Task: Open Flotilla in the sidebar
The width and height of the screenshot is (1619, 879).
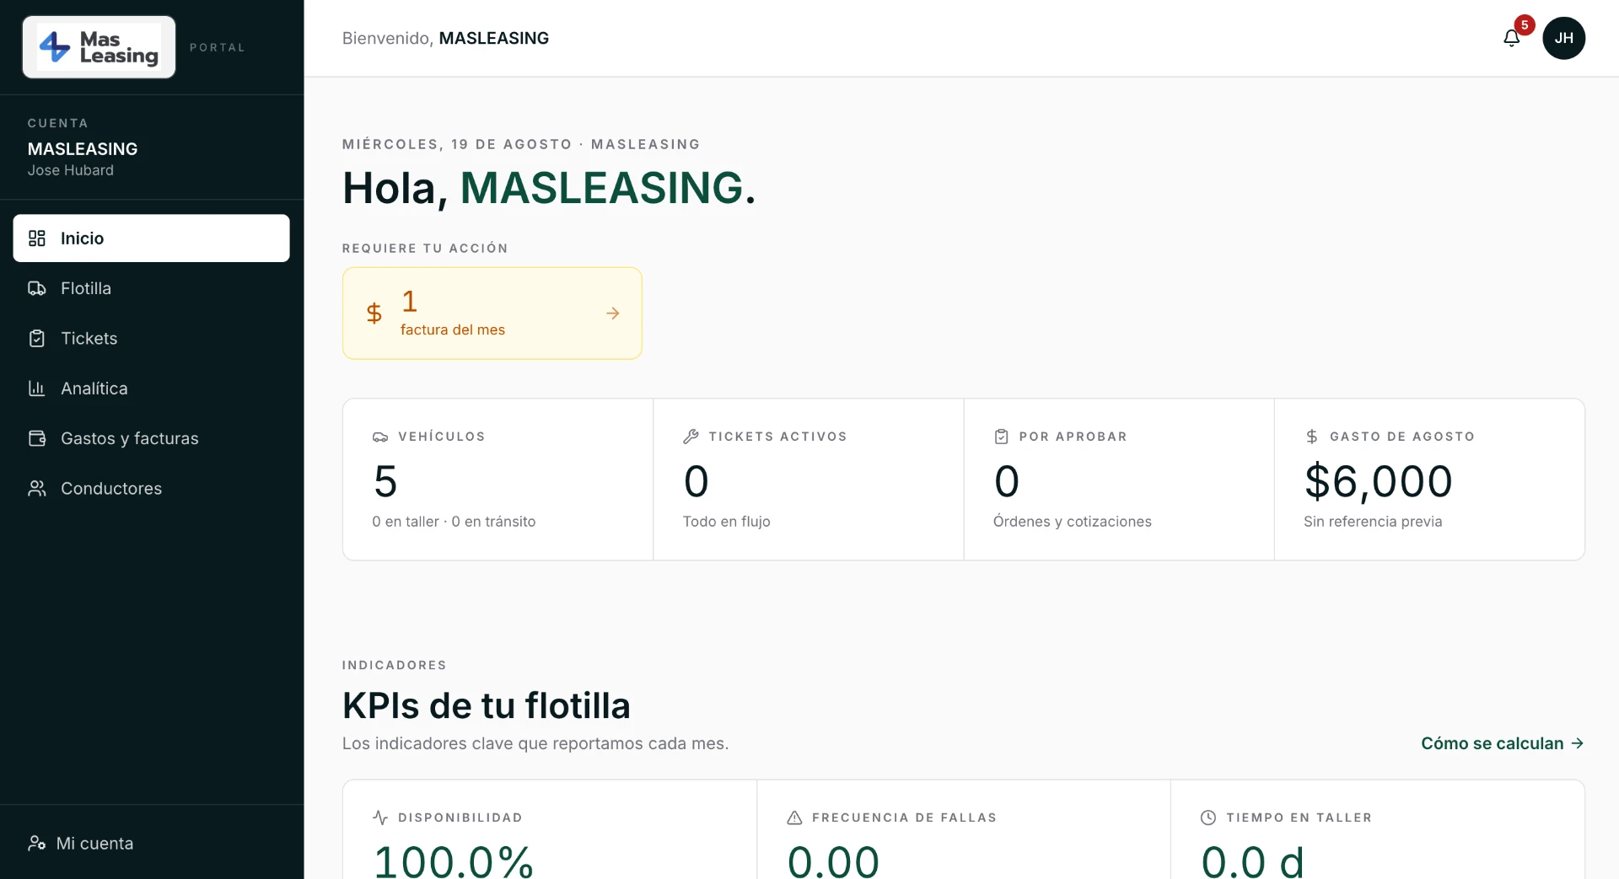Action: (x=151, y=288)
